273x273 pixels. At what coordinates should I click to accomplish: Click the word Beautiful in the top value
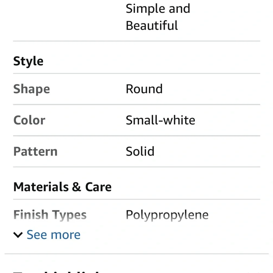coord(152,25)
